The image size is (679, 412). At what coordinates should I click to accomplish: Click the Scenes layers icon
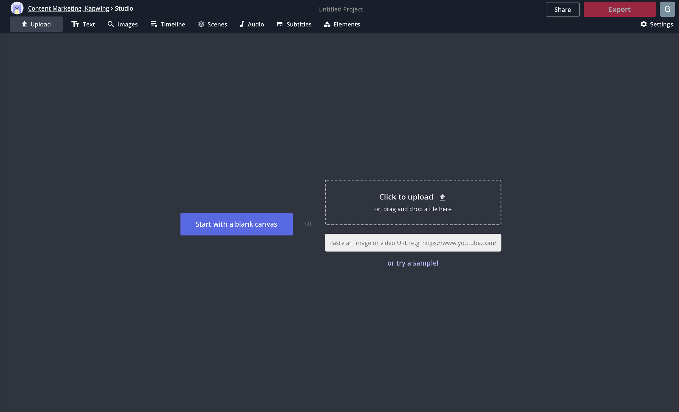[x=201, y=24]
